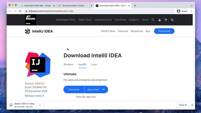Viewport: 201px width, 113px height.
Task: Click the blue Download button in header
Action: point(164,31)
